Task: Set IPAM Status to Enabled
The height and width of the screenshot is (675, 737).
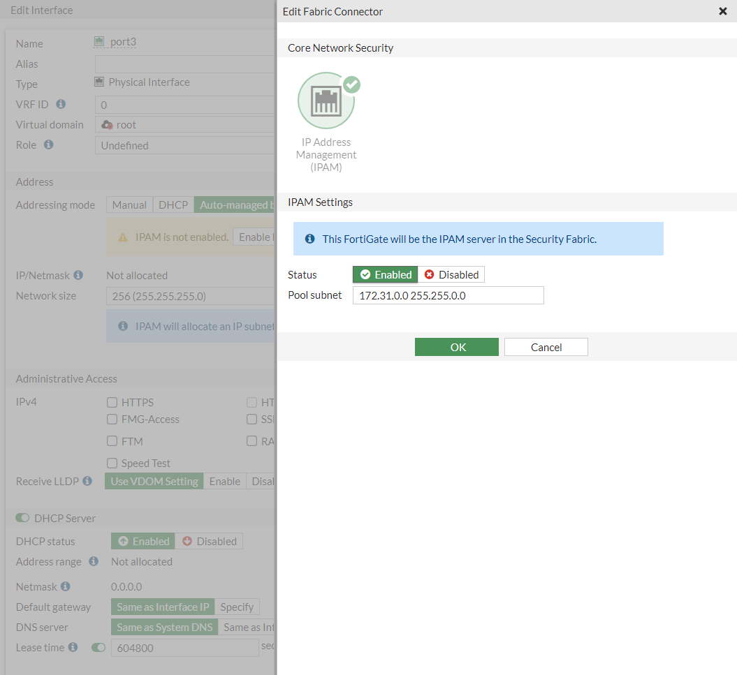Action: click(386, 275)
